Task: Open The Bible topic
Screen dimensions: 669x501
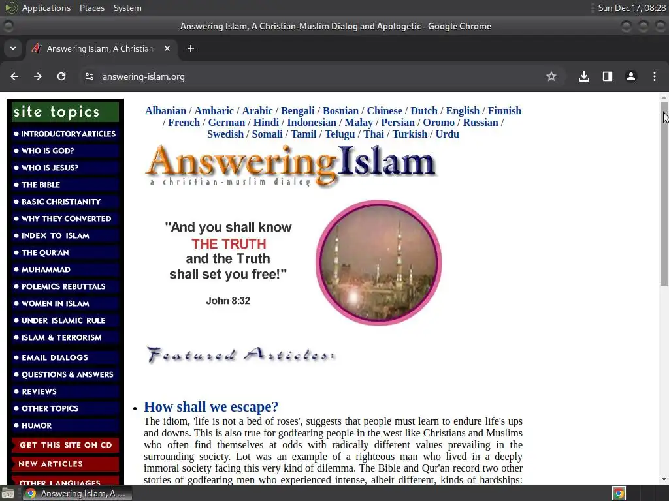Action: pos(65,185)
